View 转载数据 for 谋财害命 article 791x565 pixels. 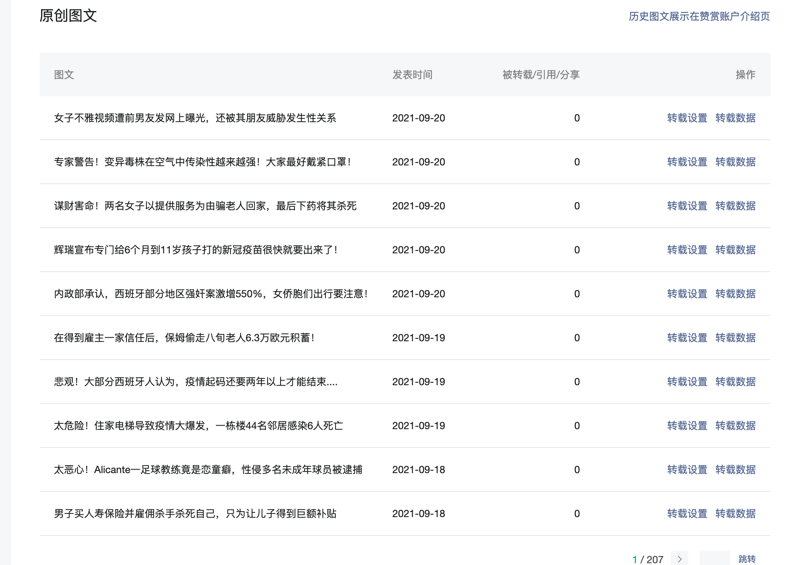735,206
